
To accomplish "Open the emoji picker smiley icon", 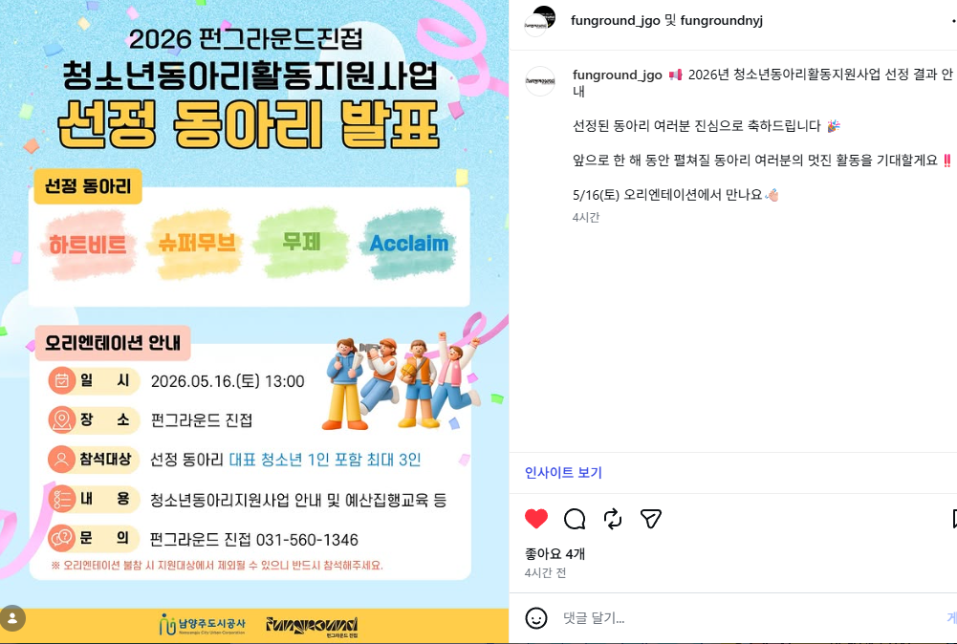I will point(536,618).
